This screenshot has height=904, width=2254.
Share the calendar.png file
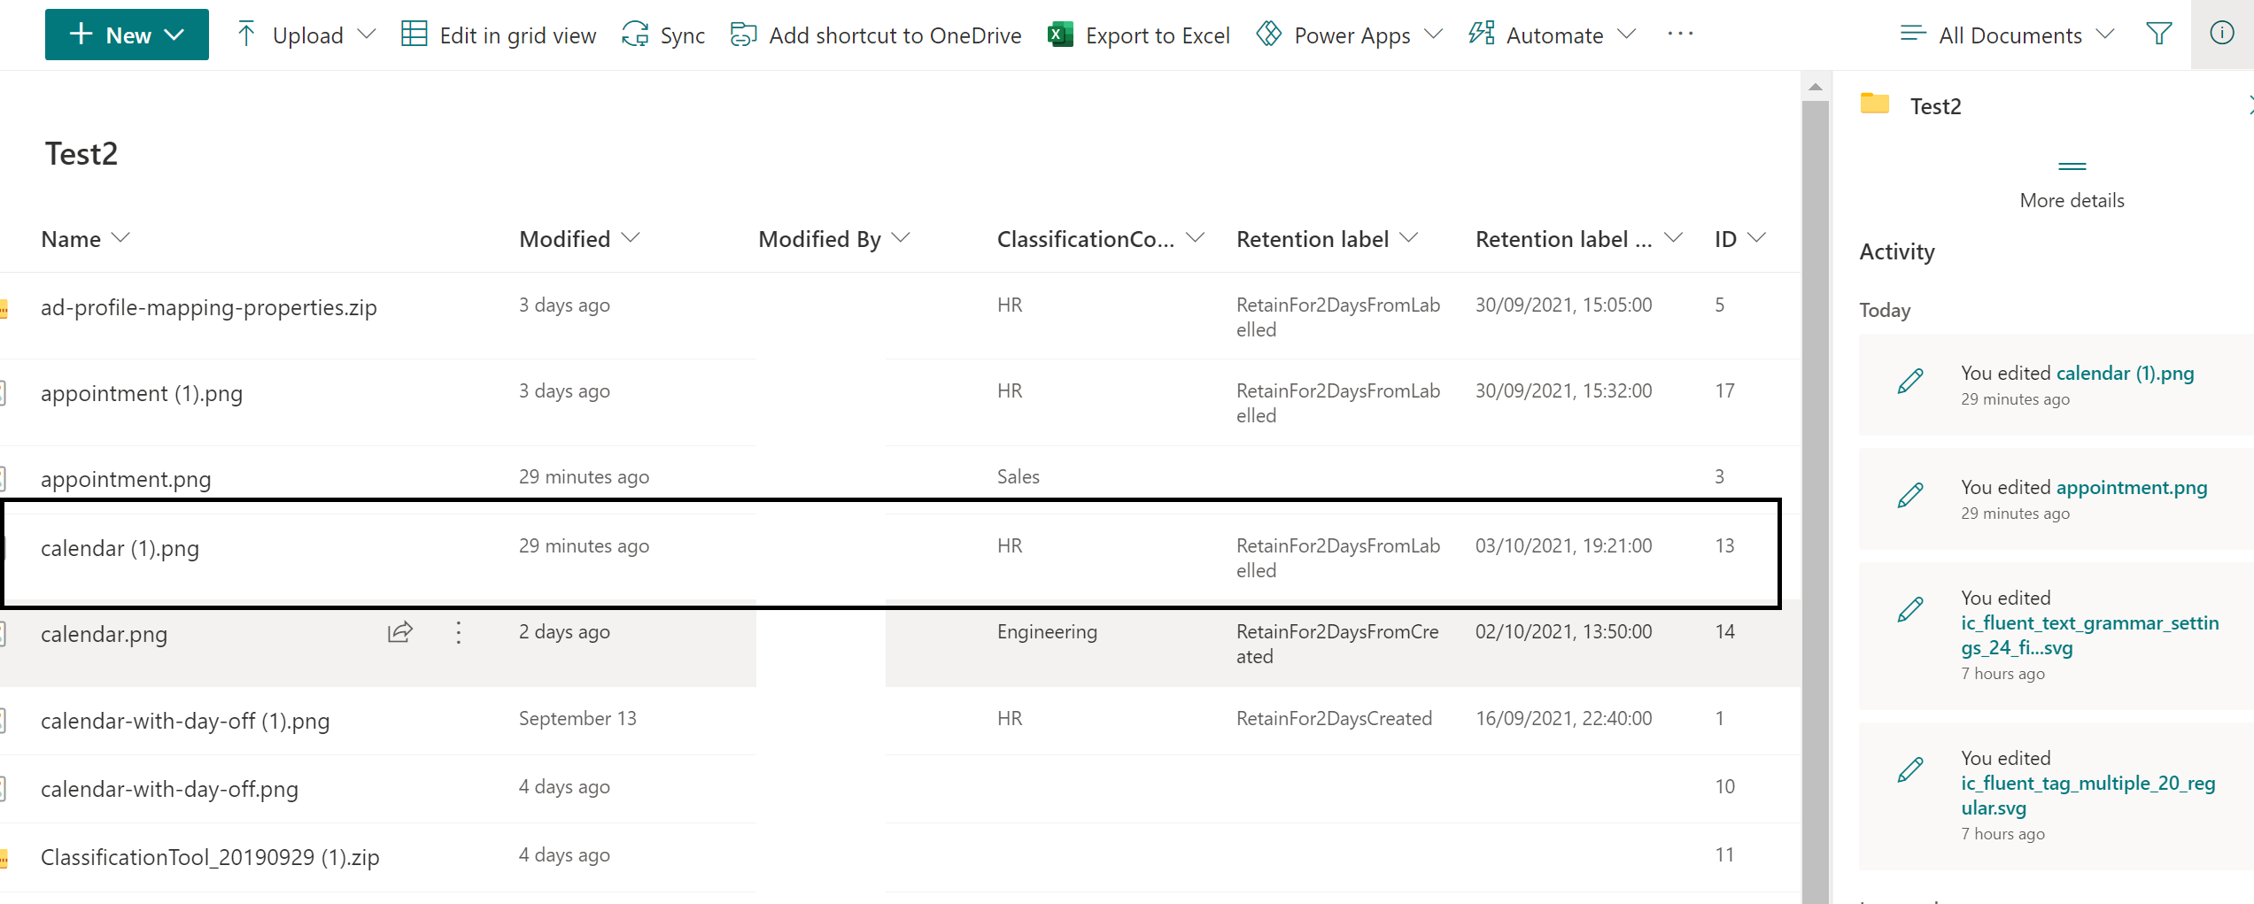(x=400, y=632)
